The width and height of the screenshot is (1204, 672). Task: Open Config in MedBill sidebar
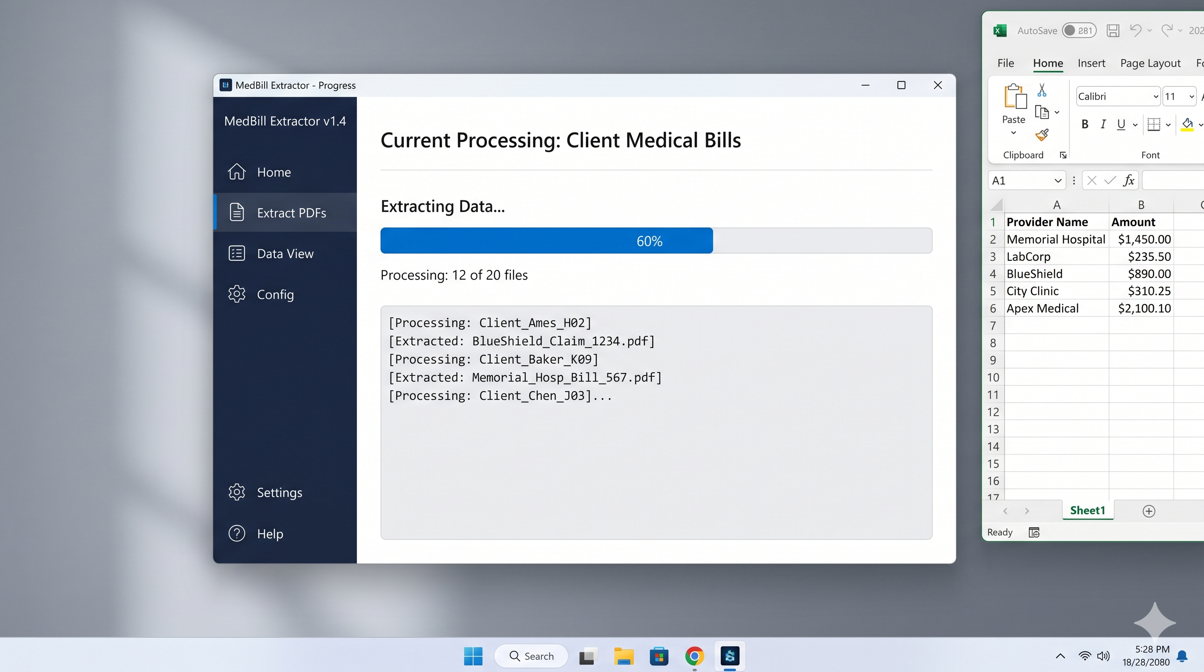pyautogui.click(x=285, y=294)
